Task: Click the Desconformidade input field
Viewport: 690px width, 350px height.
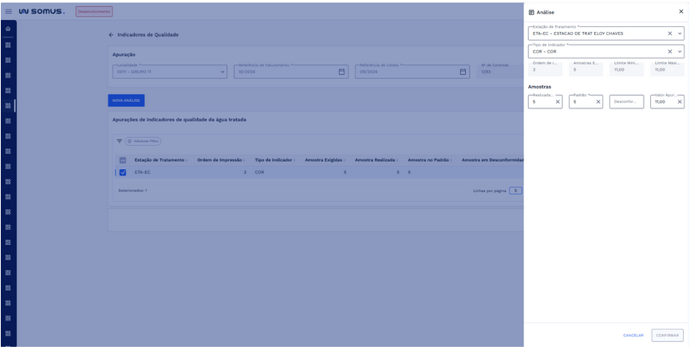Action: [x=625, y=102]
